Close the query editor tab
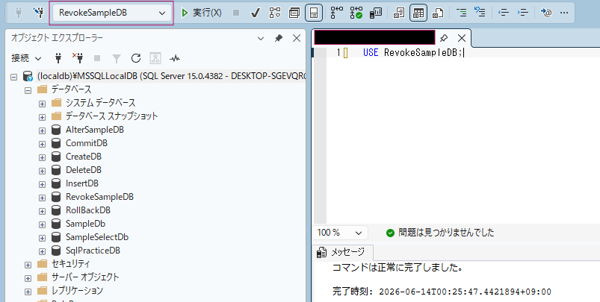Viewport: 600px width, 302px height. click(x=462, y=38)
